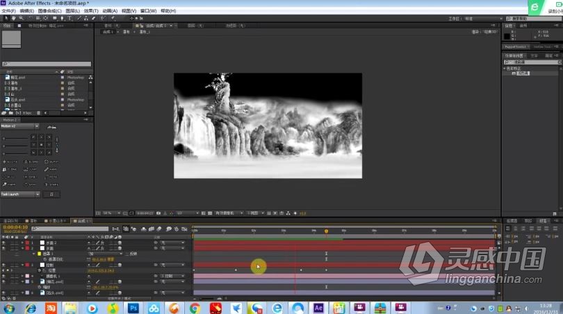Open the Task Launch dropdown

click(x=20, y=194)
